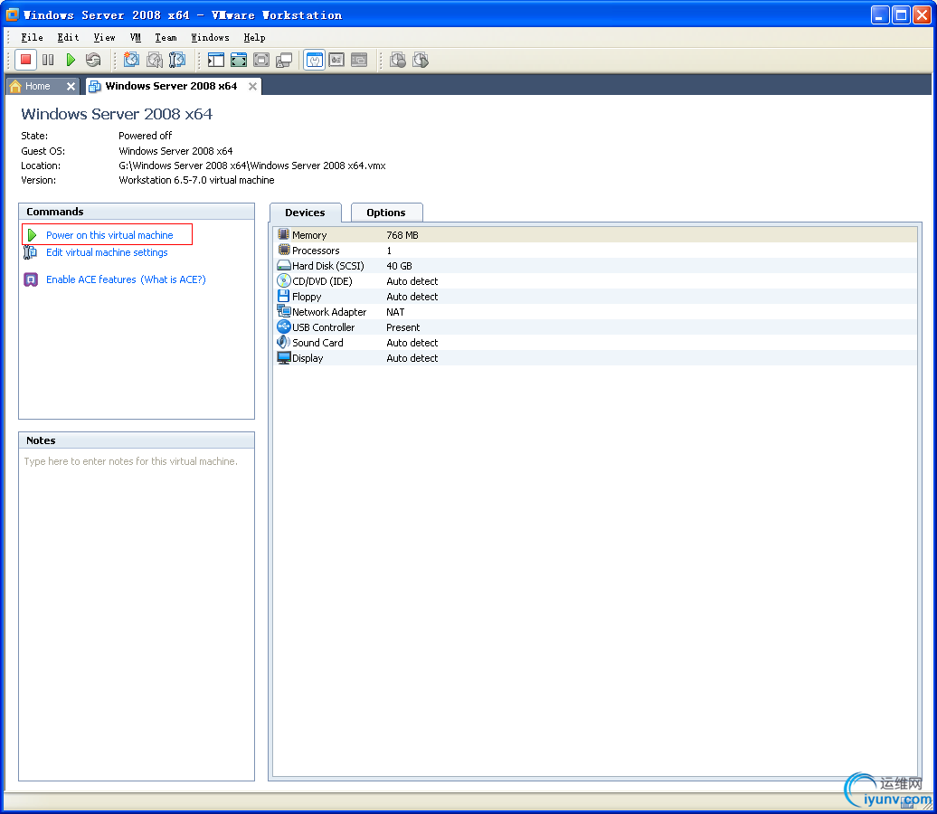Open the Team menu
937x814 pixels.
click(x=166, y=37)
